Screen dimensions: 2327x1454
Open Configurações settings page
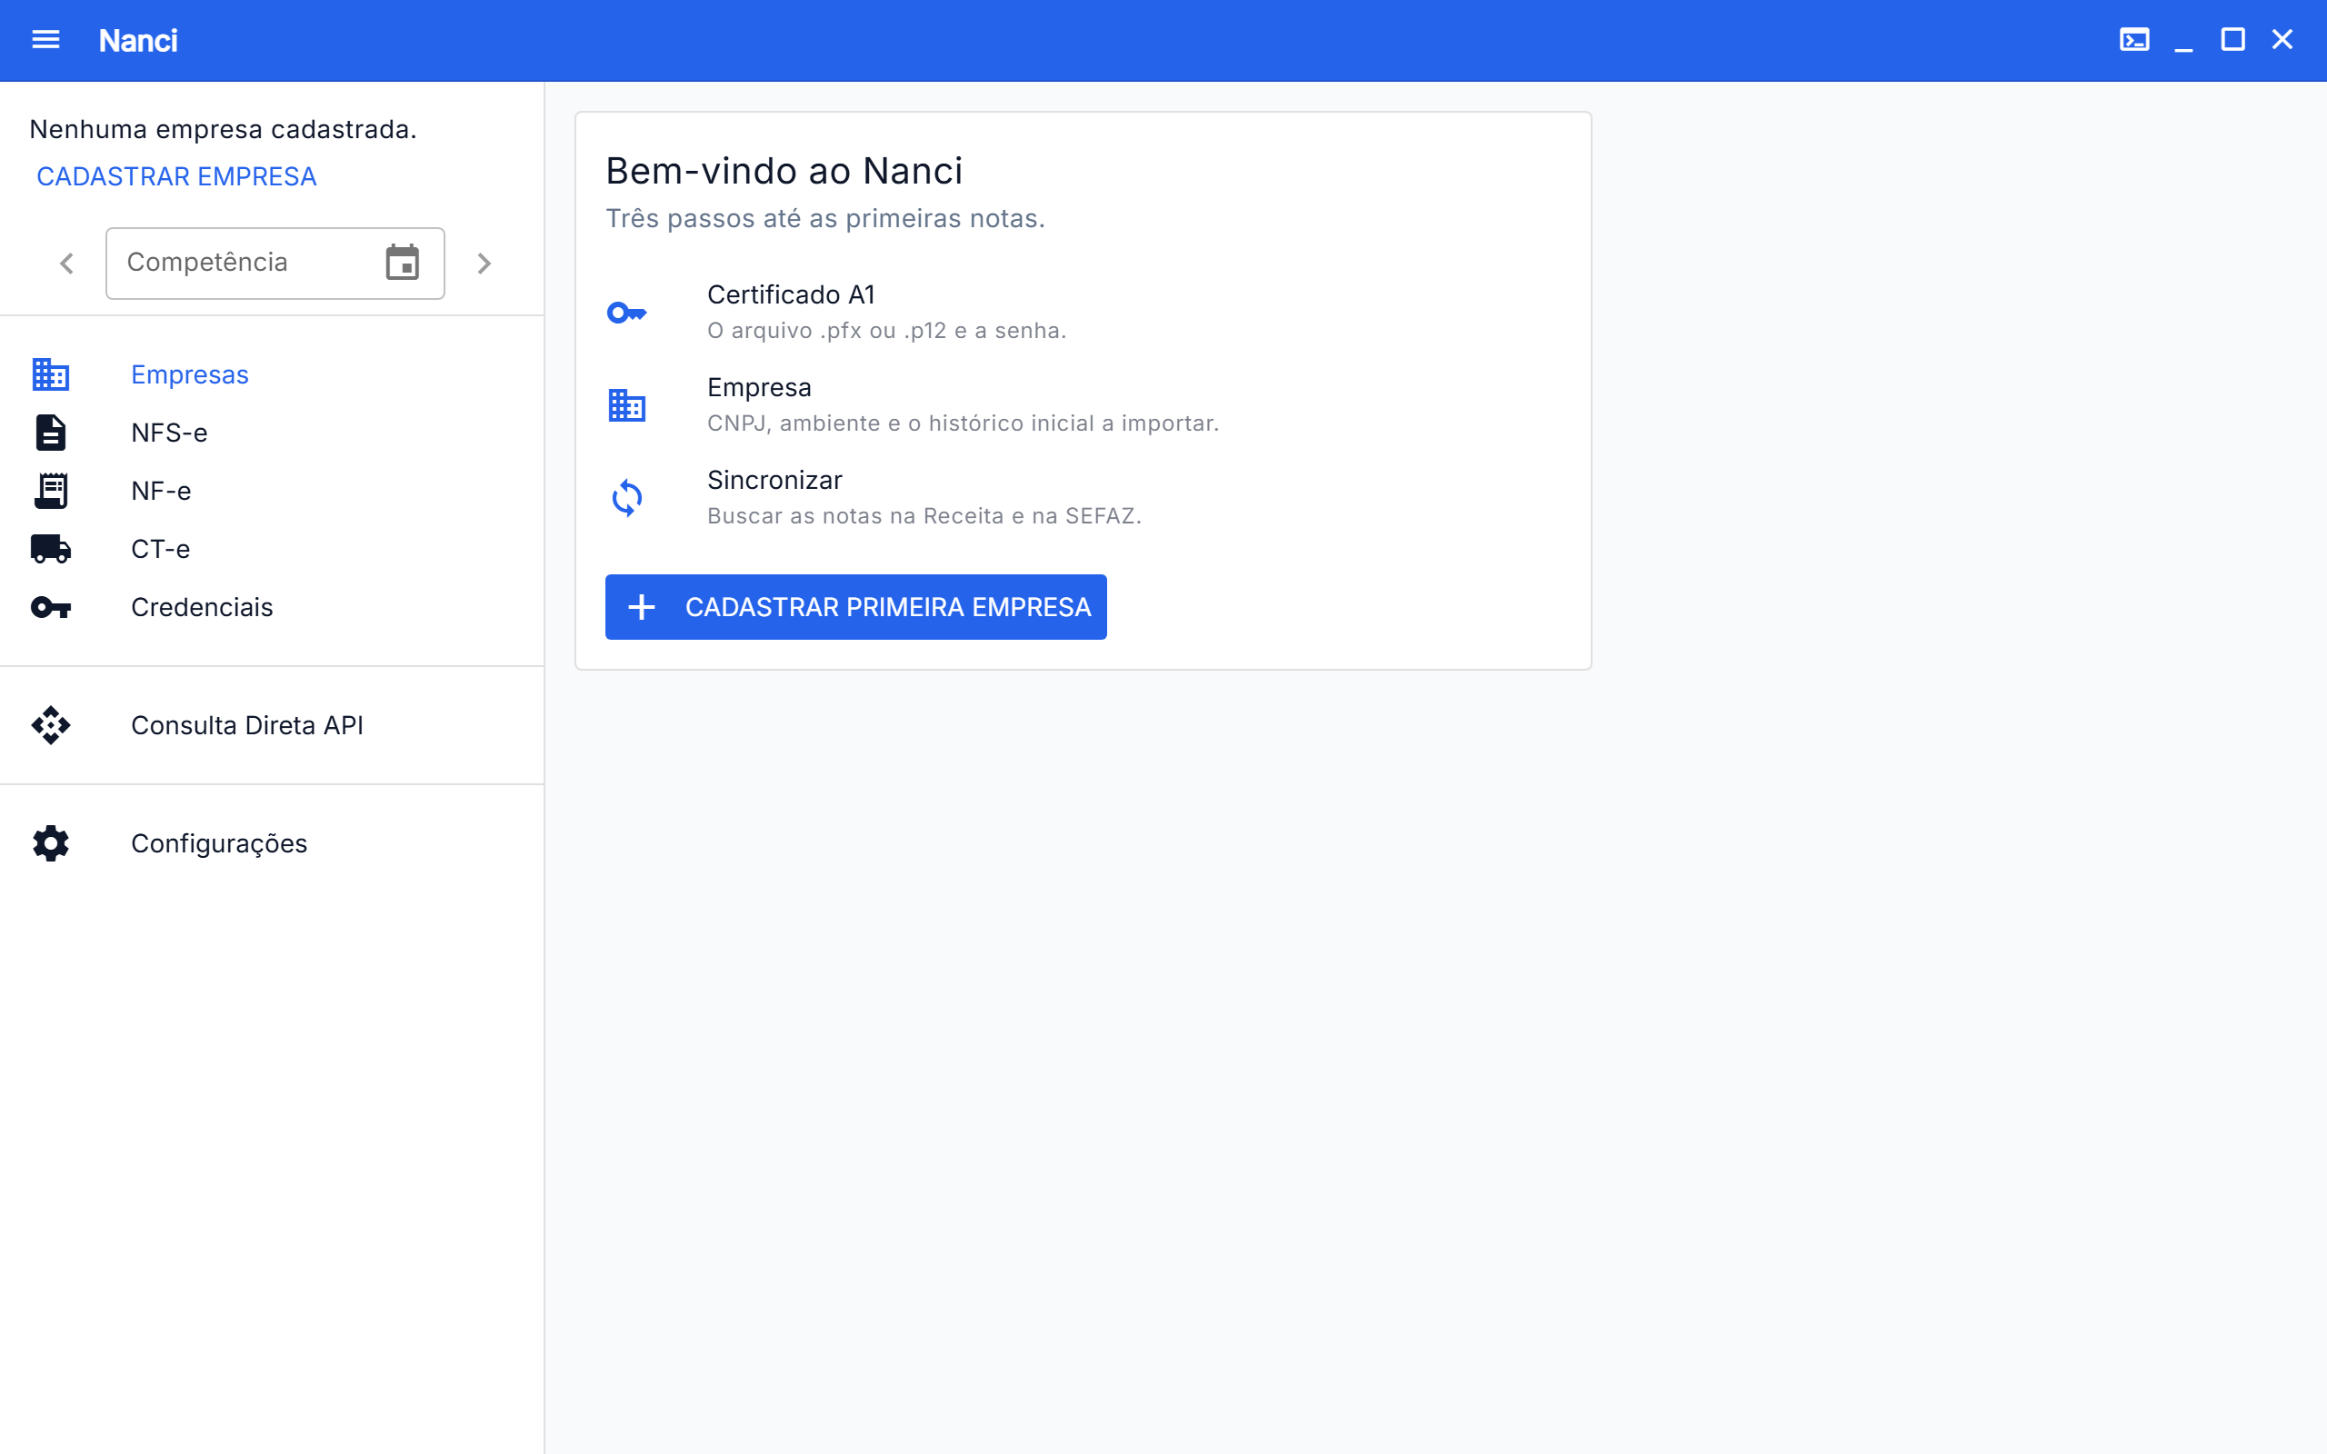(x=271, y=843)
